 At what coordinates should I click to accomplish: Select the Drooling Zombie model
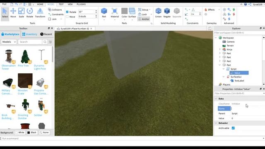25,109
